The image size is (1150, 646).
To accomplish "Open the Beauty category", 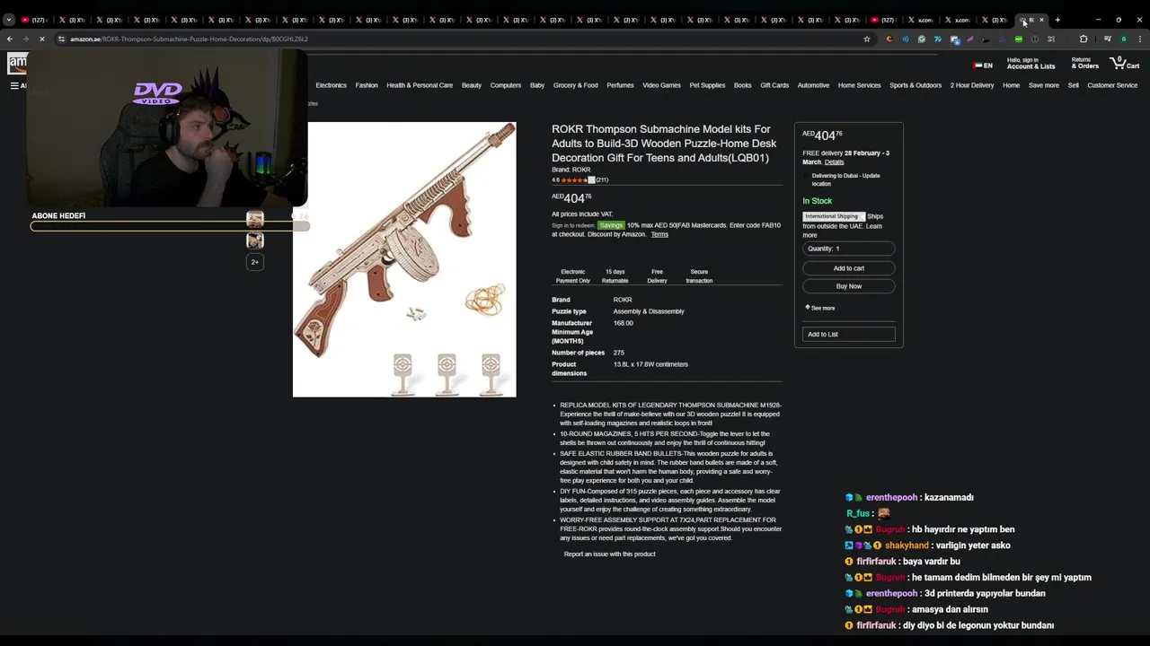I will pyautogui.click(x=472, y=85).
